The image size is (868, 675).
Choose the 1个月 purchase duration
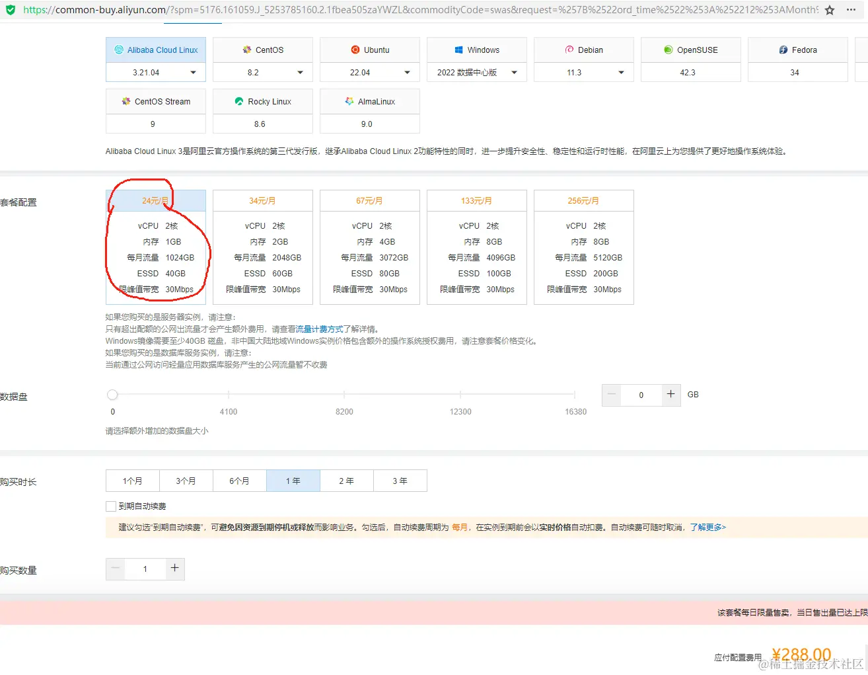tap(132, 481)
